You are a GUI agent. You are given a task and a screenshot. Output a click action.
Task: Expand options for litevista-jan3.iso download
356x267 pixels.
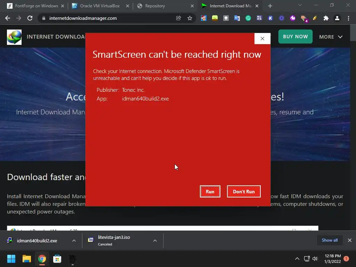click(155, 241)
